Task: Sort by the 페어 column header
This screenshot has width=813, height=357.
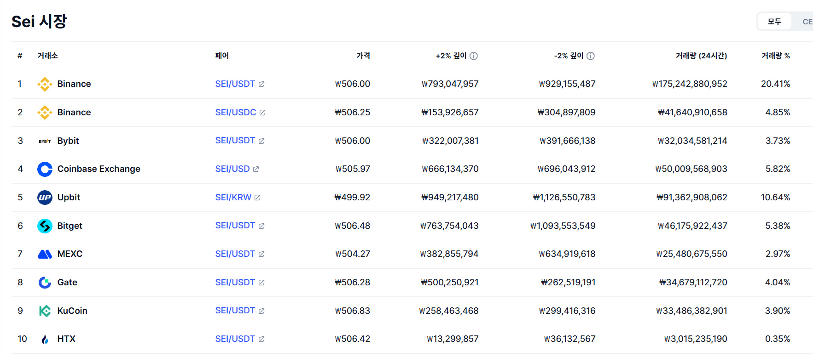Action: tap(222, 56)
